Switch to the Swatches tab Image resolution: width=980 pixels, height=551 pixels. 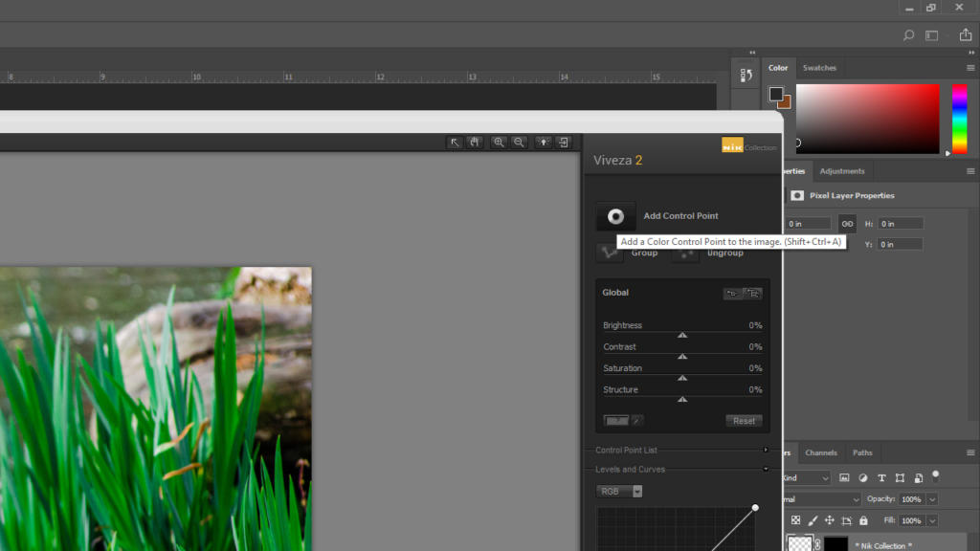coord(819,68)
